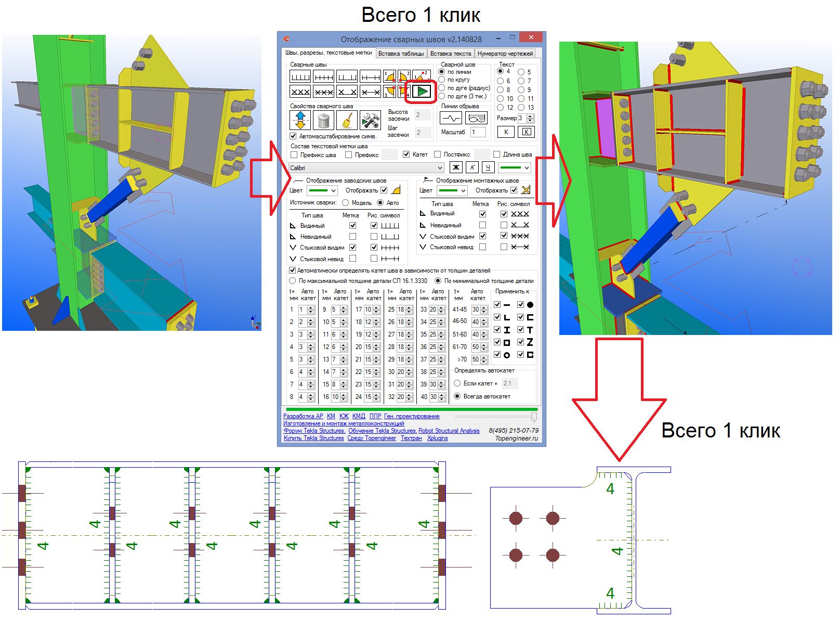Viewport: 840px width, 619px height.
Task: Toggle bold font (Ж) button
Action: 456,167
